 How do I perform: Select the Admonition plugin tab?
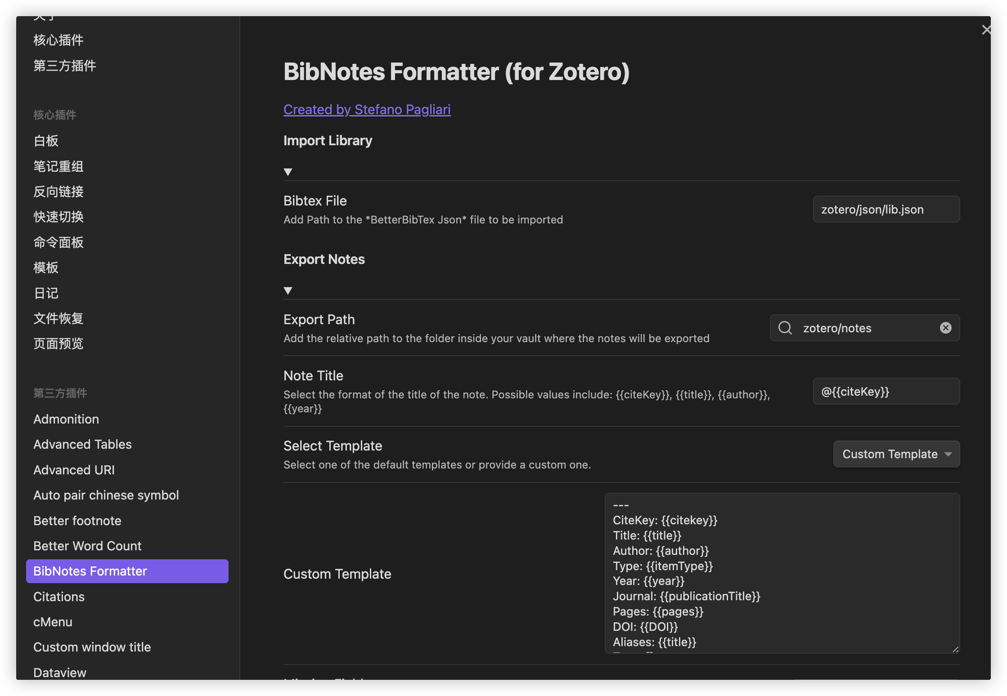pos(66,419)
